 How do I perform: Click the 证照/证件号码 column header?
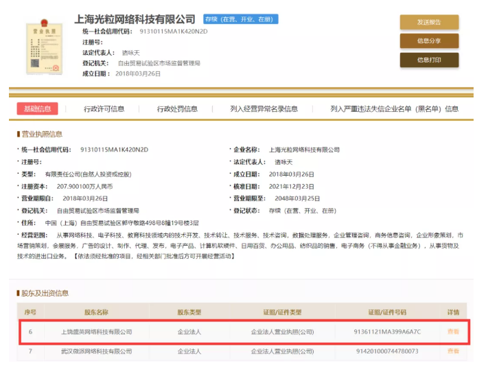387,312
